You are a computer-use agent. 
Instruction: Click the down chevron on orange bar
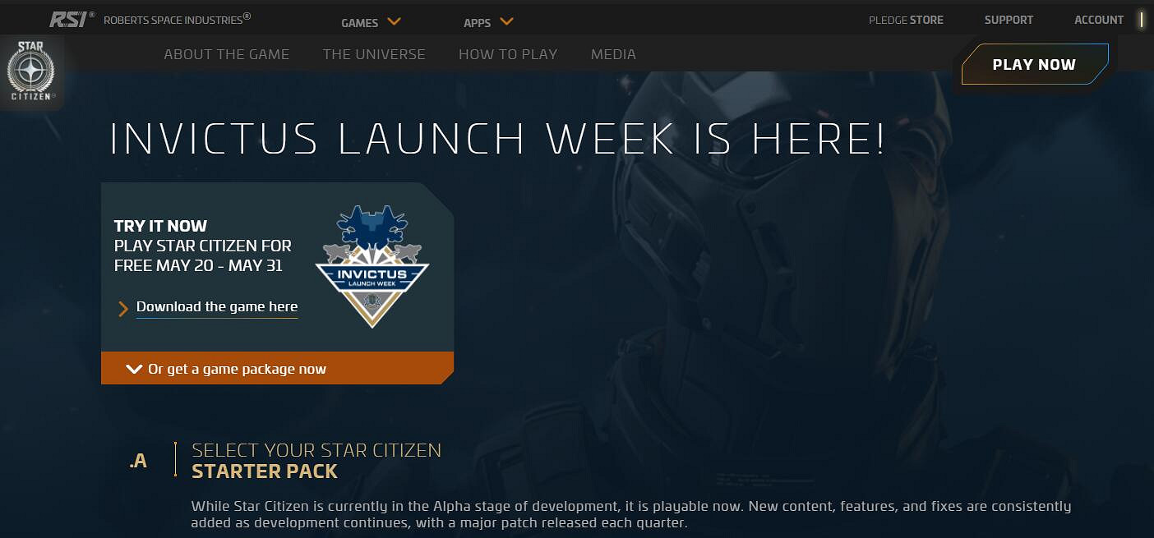(x=134, y=370)
